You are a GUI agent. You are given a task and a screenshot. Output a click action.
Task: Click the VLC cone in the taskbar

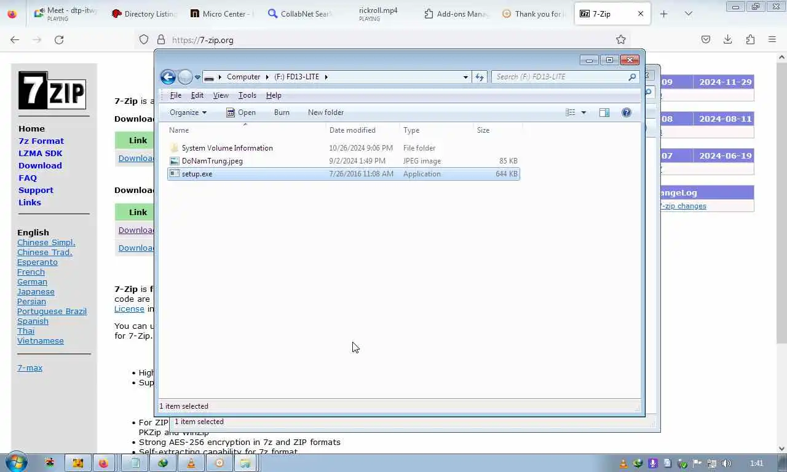click(x=191, y=463)
